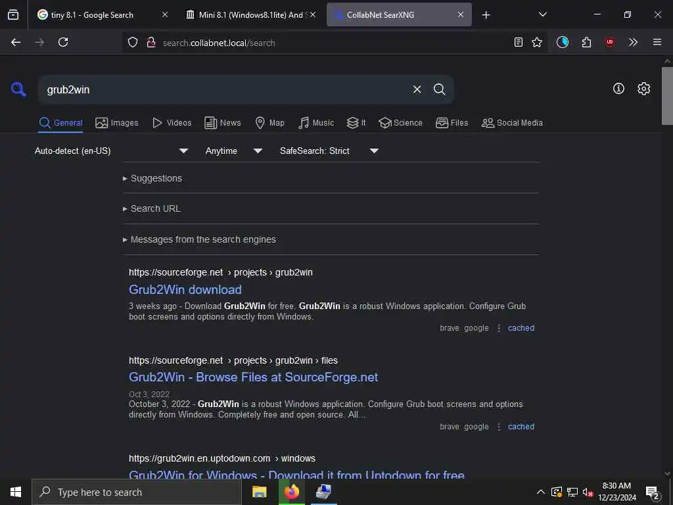
Task: Click the page vertical scrollbar thumb
Action: 667,95
